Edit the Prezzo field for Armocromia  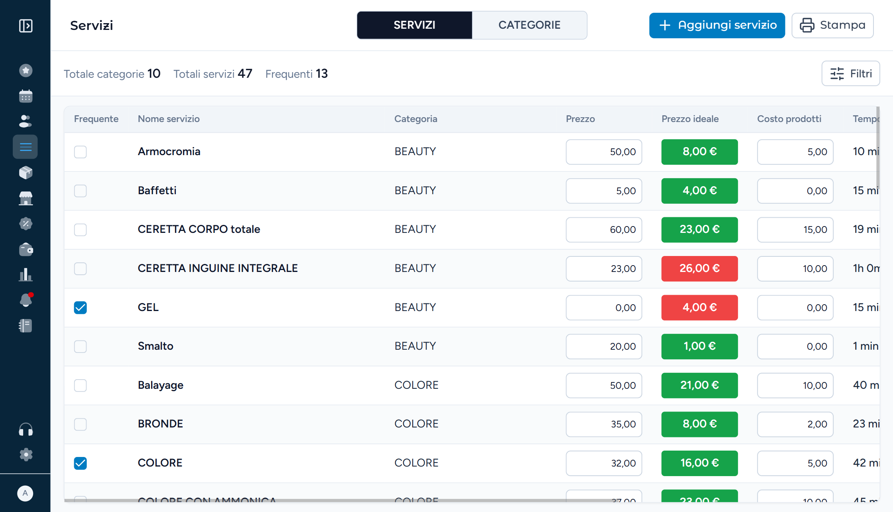point(604,152)
